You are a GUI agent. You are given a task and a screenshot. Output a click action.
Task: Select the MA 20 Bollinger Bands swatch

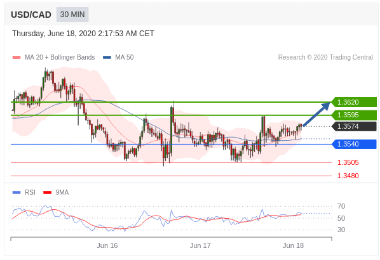(17, 58)
